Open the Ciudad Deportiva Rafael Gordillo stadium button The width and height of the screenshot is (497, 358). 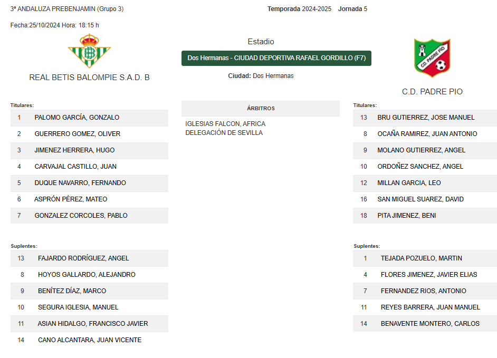point(276,59)
